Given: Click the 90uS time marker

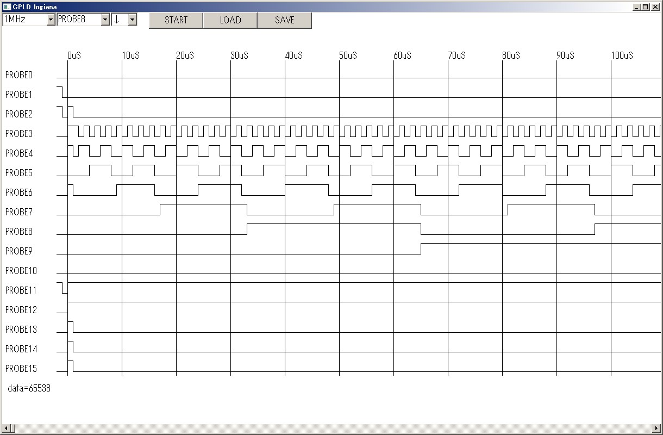Looking at the screenshot, I should 566,55.
